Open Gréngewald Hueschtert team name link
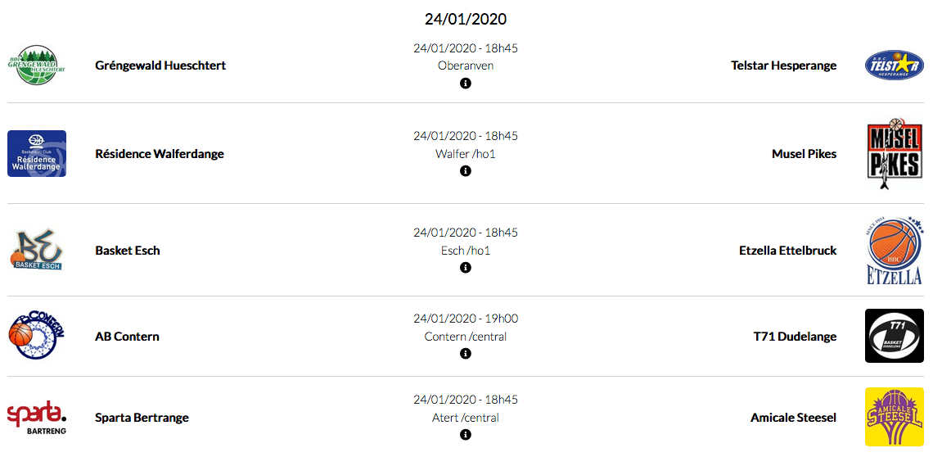The height and width of the screenshot is (457, 933). pyautogui.click(x=160, y=66)
